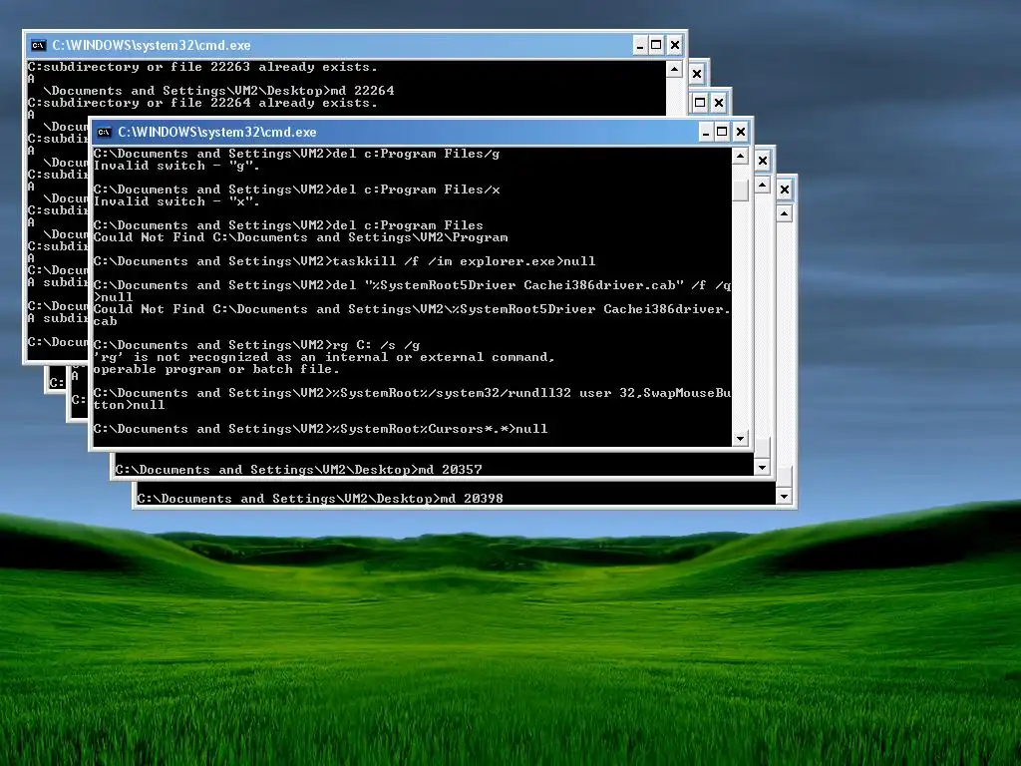Click the line 'del c:Program Files/x'
This screenshot has height=766, width=1021.
(x=297, y=190)
